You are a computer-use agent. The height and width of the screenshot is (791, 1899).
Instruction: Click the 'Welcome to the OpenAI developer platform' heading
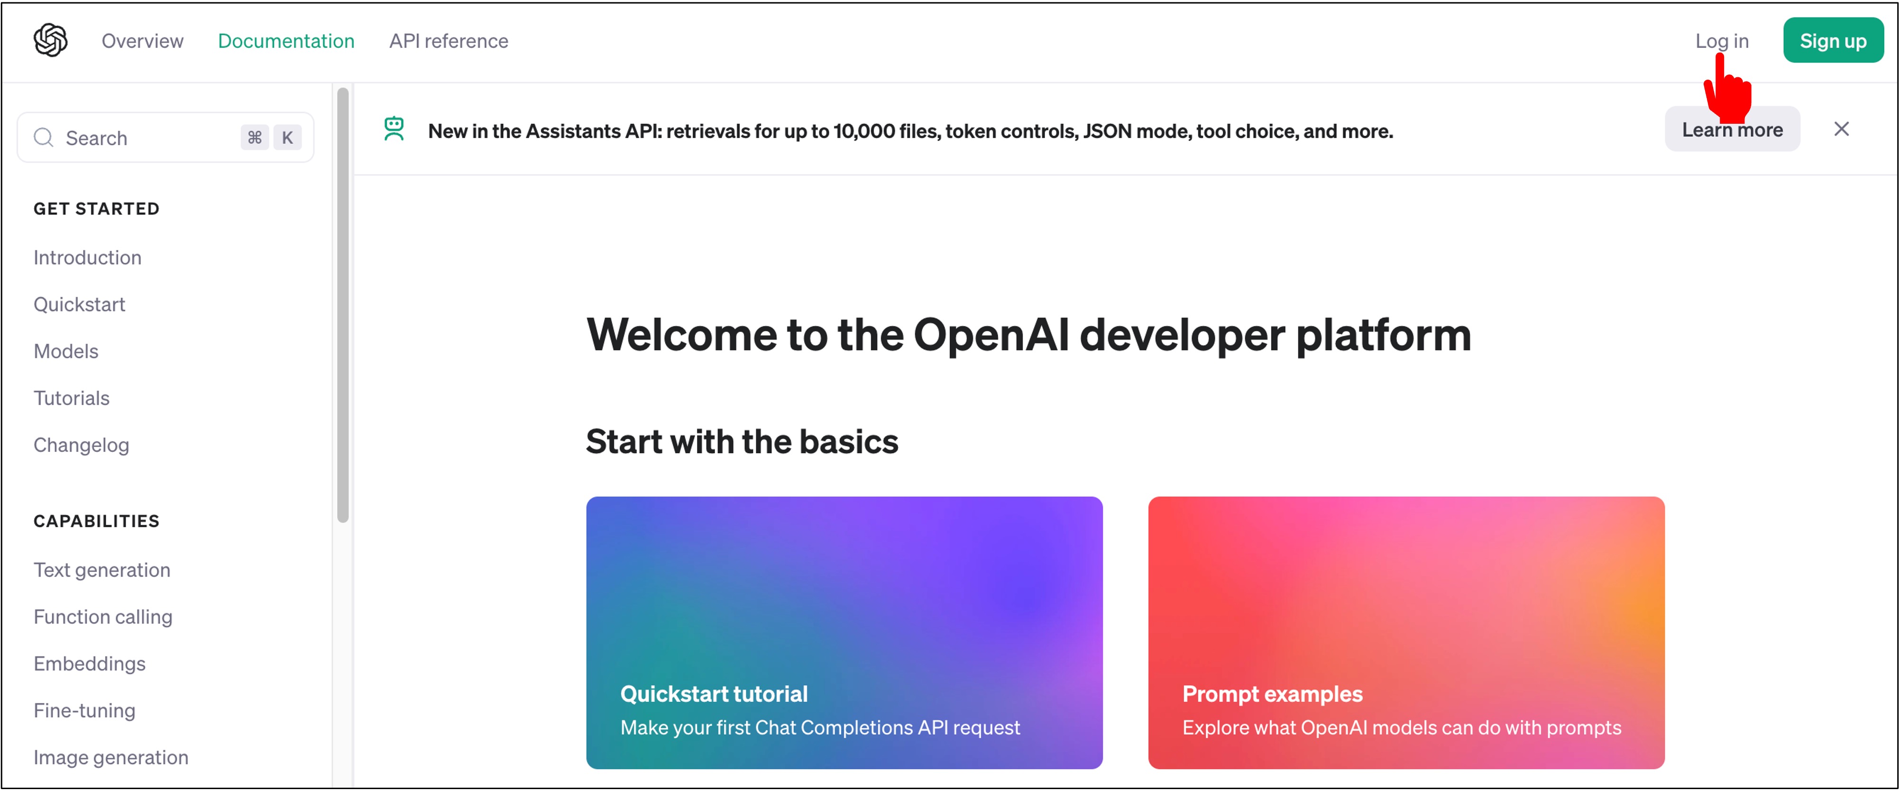click(x=1028, y=335)
